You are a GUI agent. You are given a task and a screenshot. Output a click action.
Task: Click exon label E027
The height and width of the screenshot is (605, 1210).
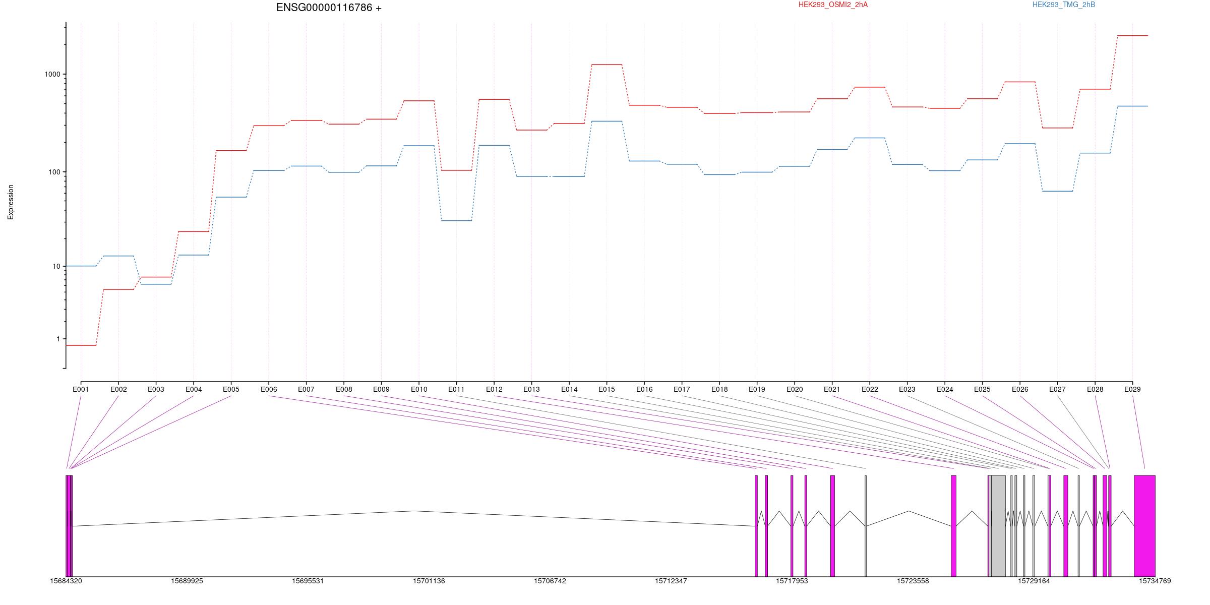[1057, 390]
